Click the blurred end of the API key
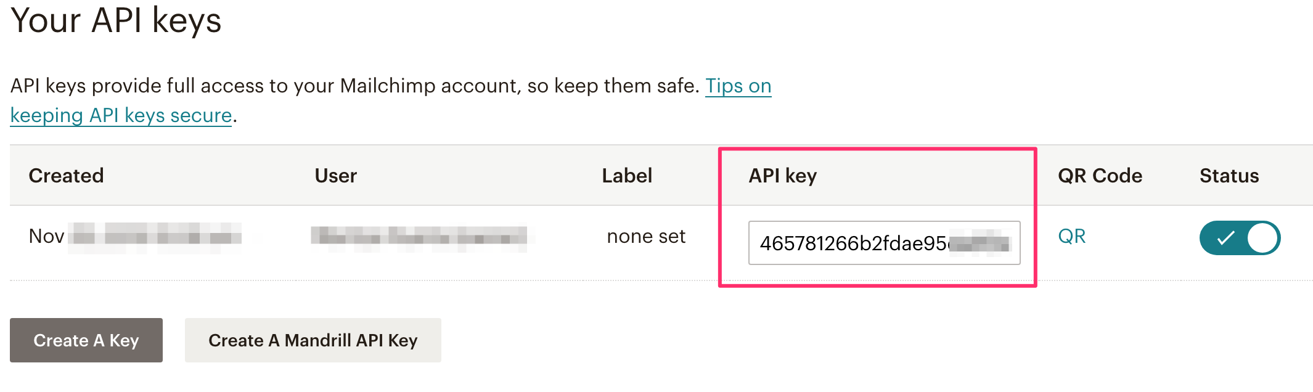The height and width of the screenshot is (392, 1313). coord(980,243)
